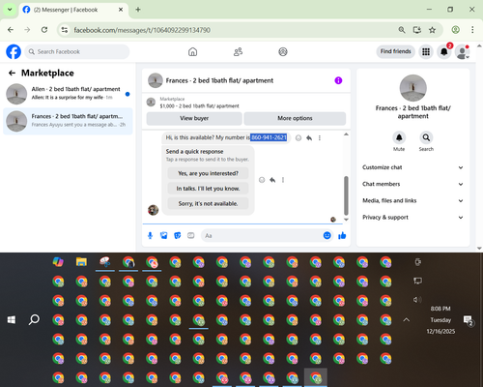Open conversation information purple icon
483x387 pixels.
pos(338,80)
